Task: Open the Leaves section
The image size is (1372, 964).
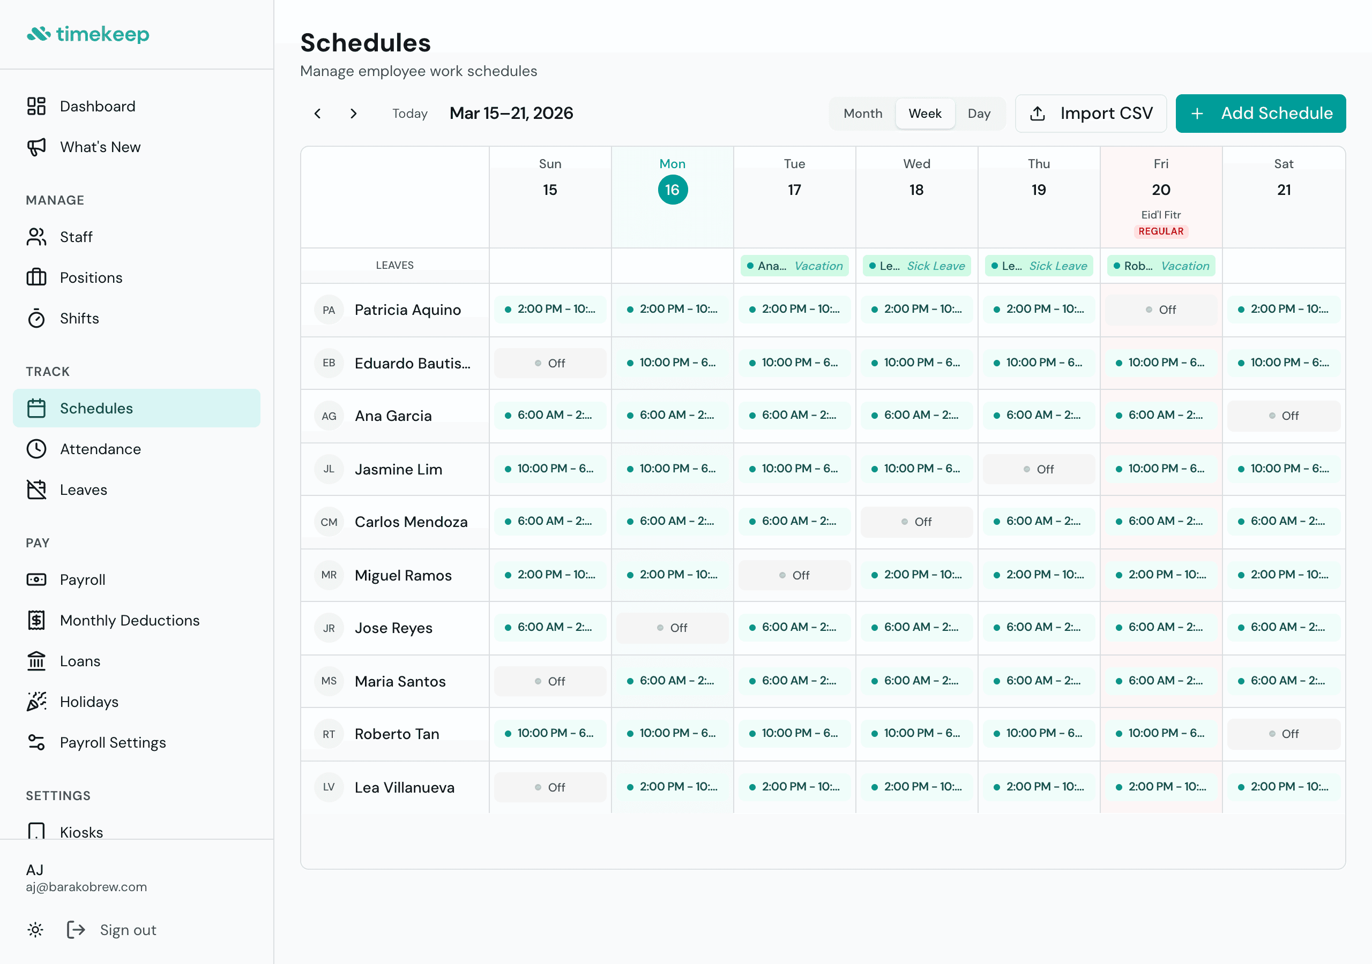Action: pyautogui.click(x=83, y=489)
